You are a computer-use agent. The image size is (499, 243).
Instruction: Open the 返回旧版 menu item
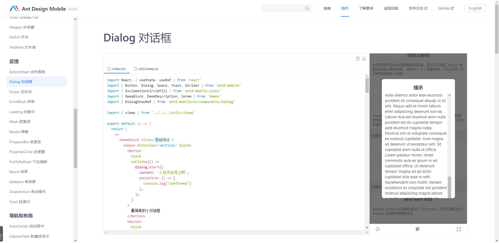[391, 8]
